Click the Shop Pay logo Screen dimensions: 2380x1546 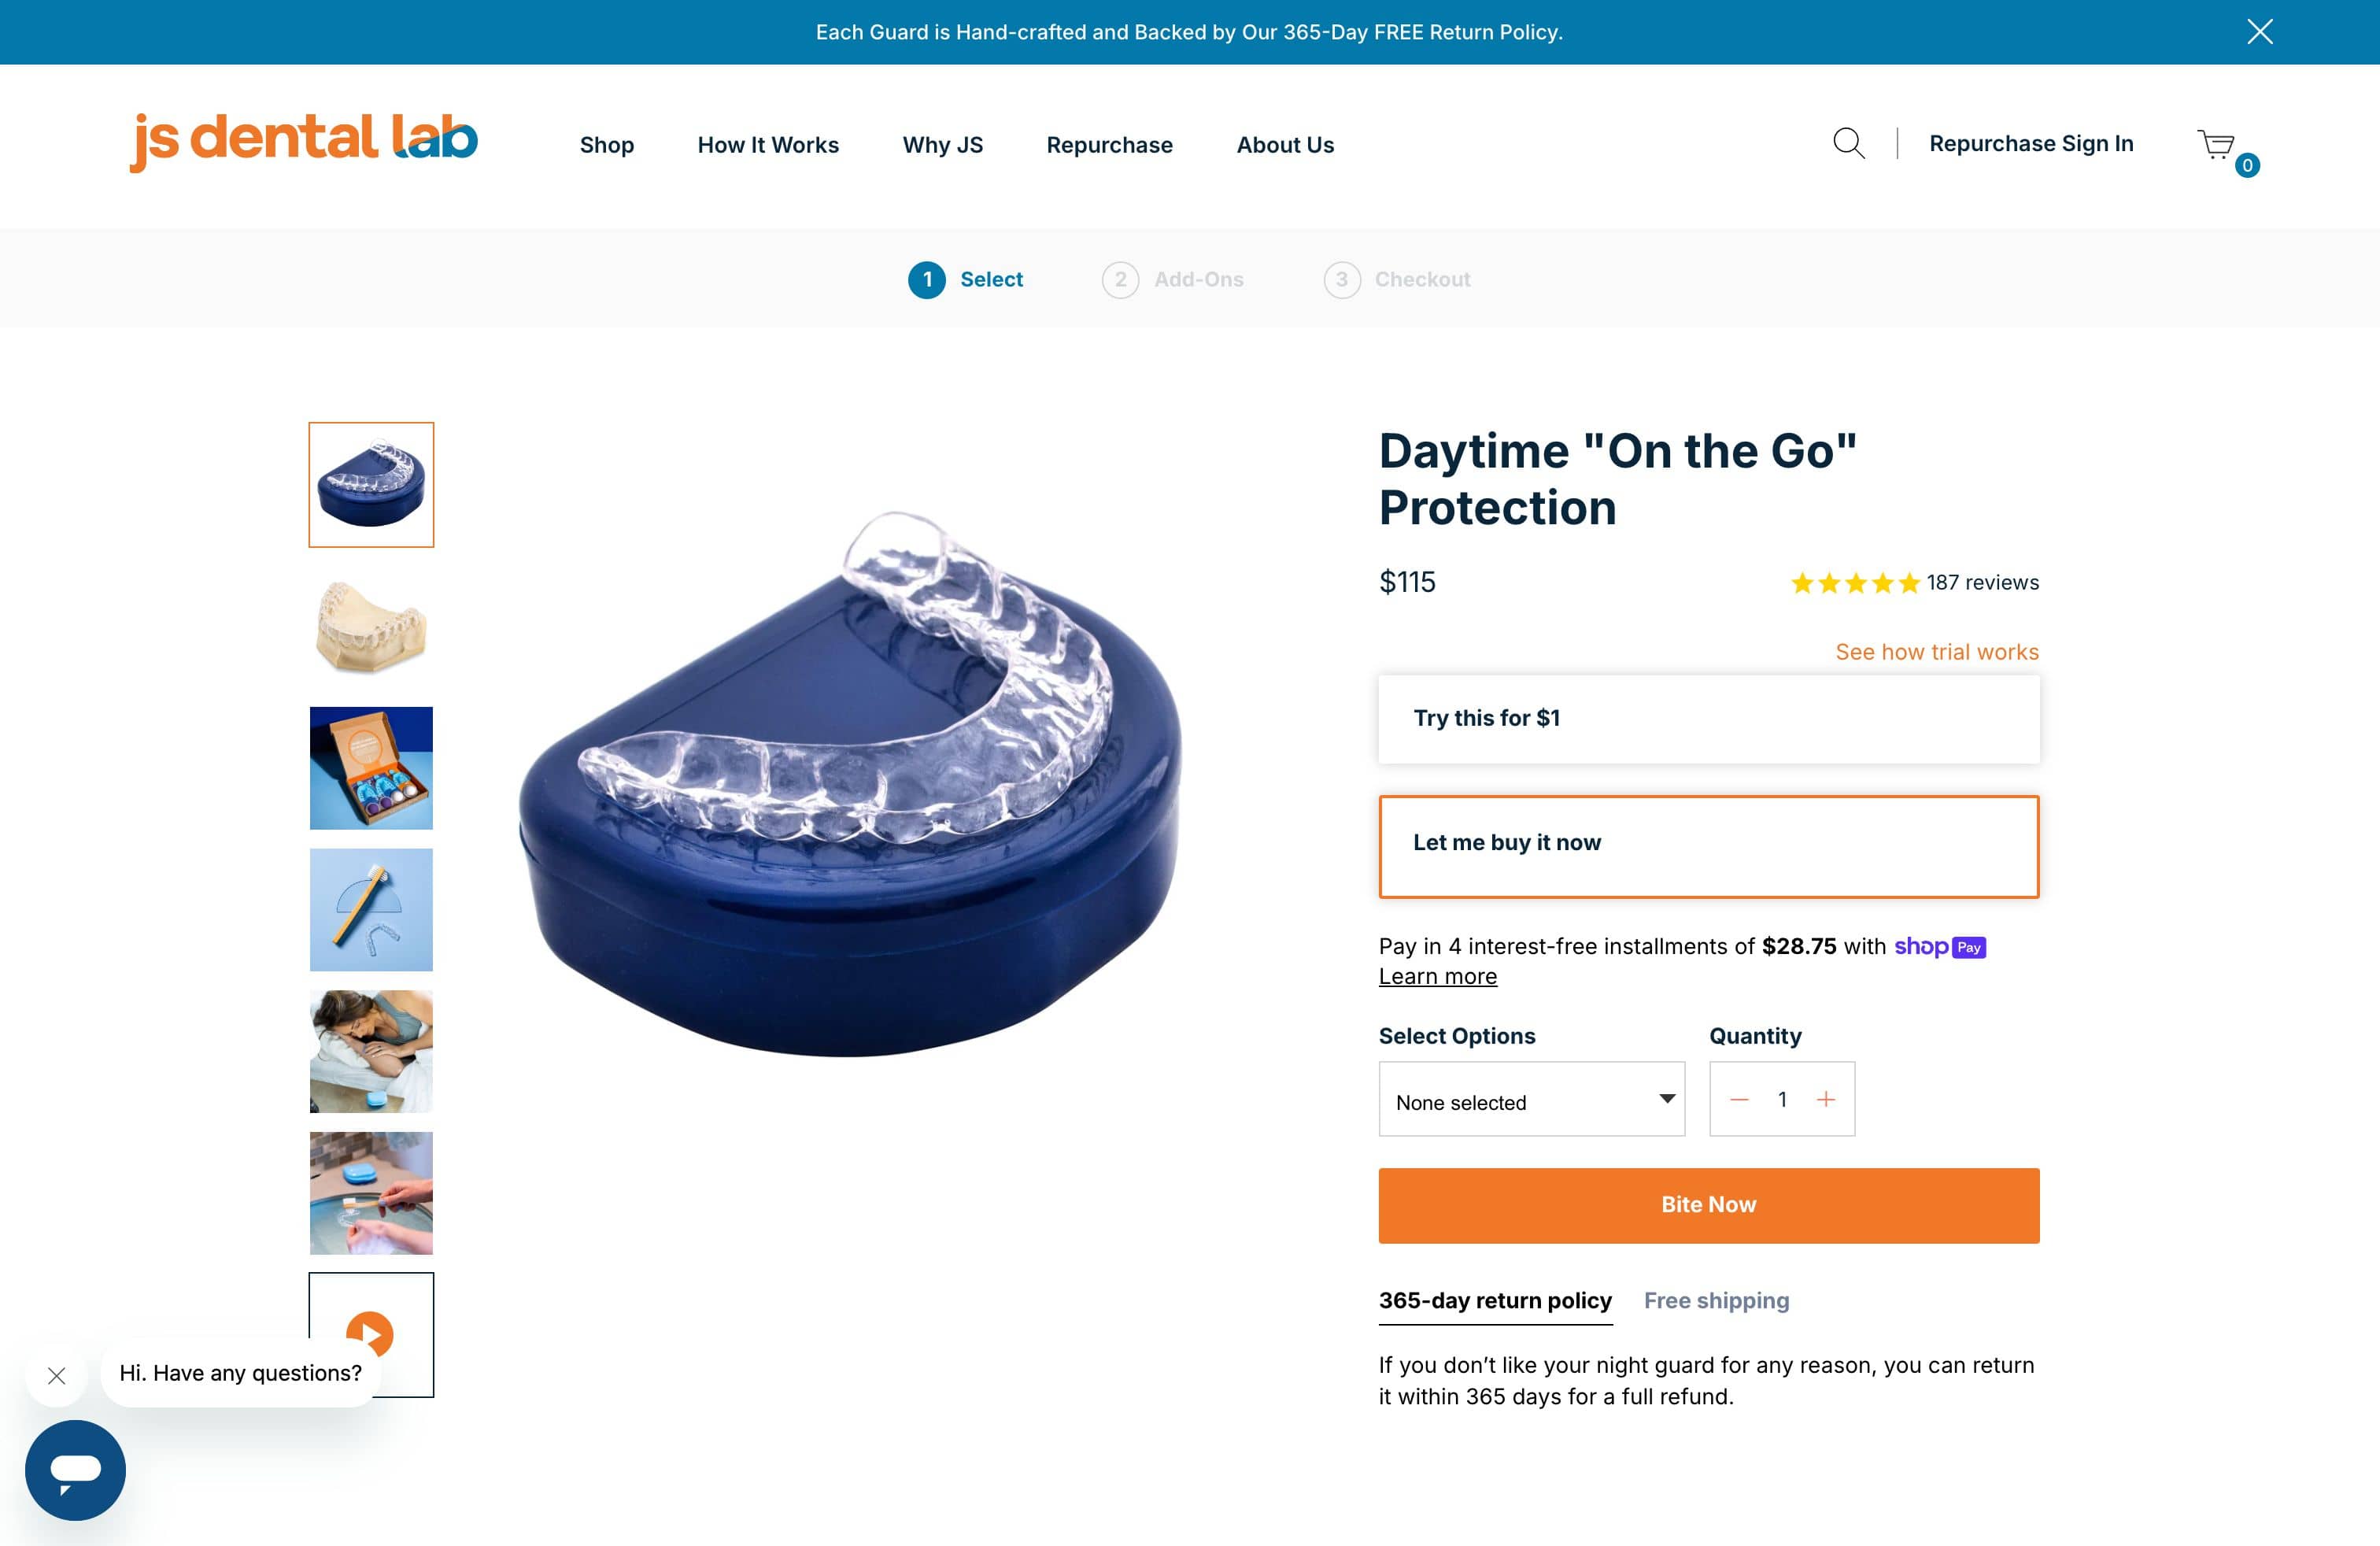pyautogui.click(x=1939, y=947)
